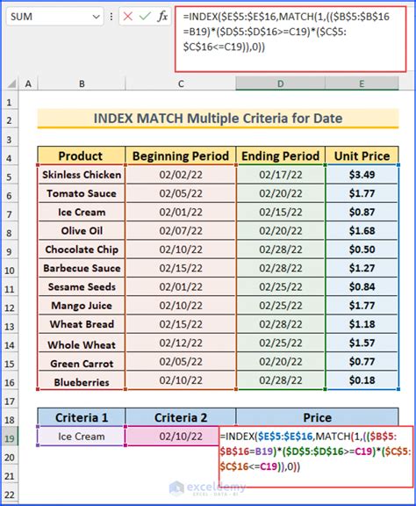Viewport: 416px width, 506px height.
Task: Select column D header
Action: pyautogui.click(x=280, y=83)
